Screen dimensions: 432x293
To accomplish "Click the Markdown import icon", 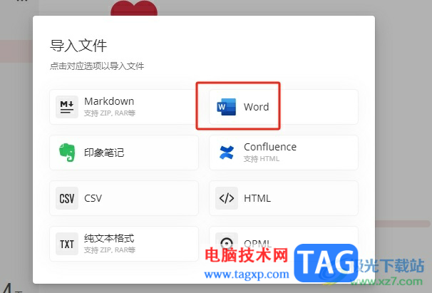I will (67, 107).
